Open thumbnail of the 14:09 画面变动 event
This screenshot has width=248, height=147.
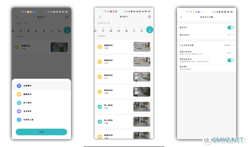point(142,92)
